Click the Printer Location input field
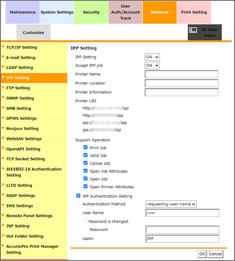 (x=181, y=83)
